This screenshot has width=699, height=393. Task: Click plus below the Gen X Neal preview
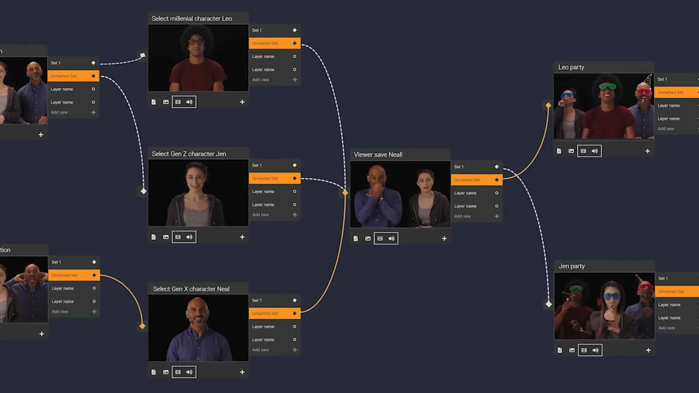[x=242, y=372]
